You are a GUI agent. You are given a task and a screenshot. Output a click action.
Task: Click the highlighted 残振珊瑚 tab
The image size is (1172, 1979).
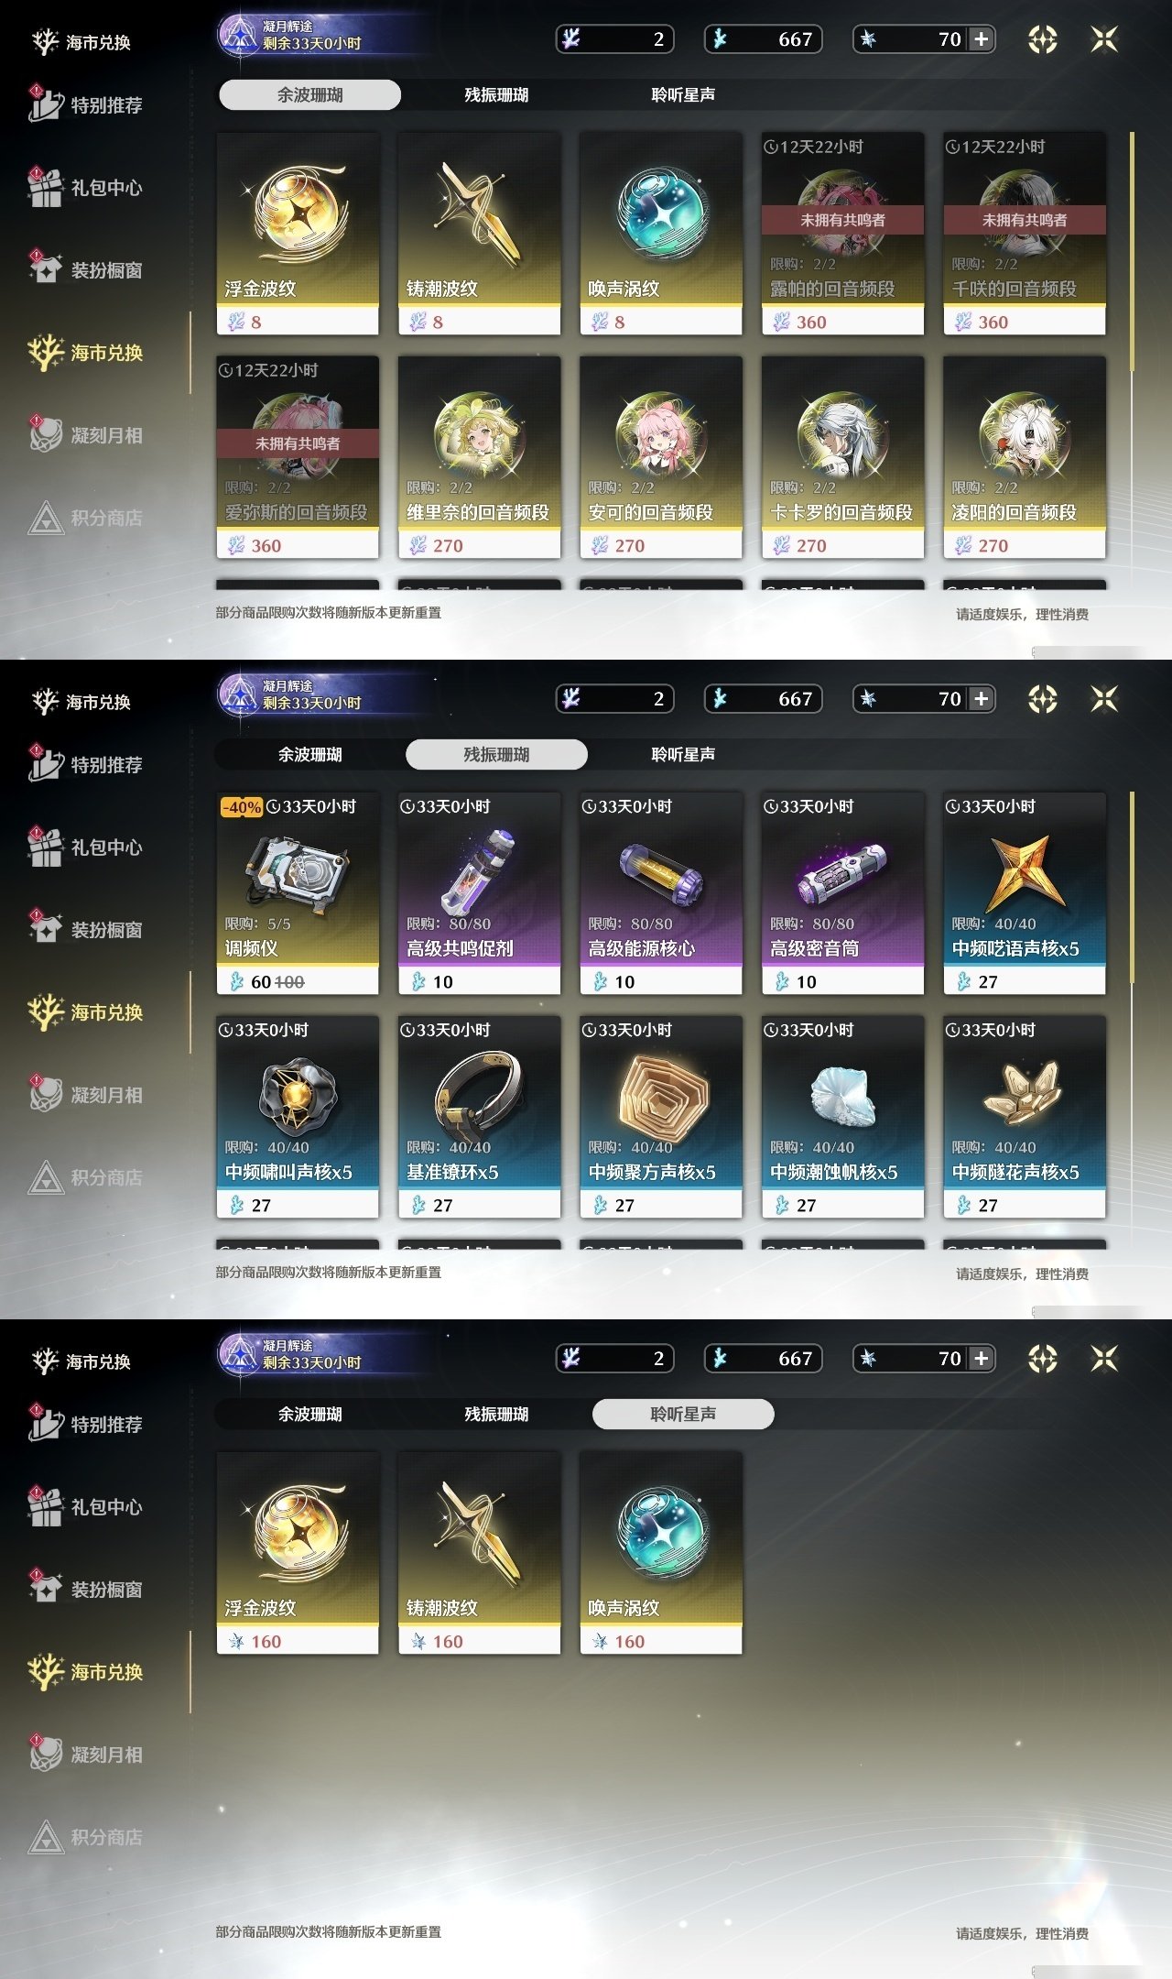(496, 754)
